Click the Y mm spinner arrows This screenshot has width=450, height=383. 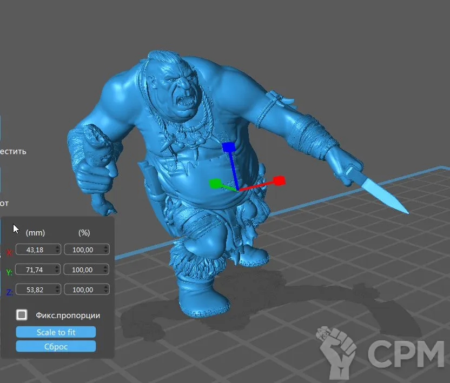click(x=57, y=270)
